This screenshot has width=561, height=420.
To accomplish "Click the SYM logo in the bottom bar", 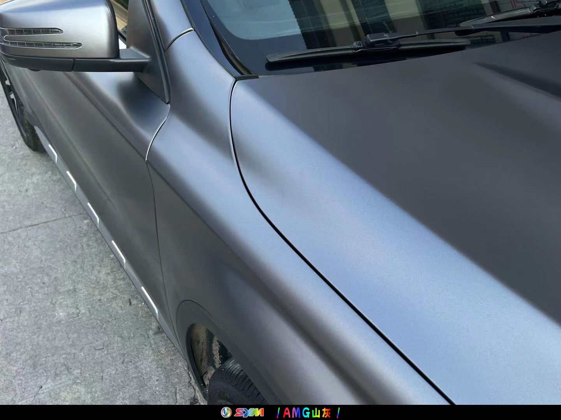I will tap(242, 412).
